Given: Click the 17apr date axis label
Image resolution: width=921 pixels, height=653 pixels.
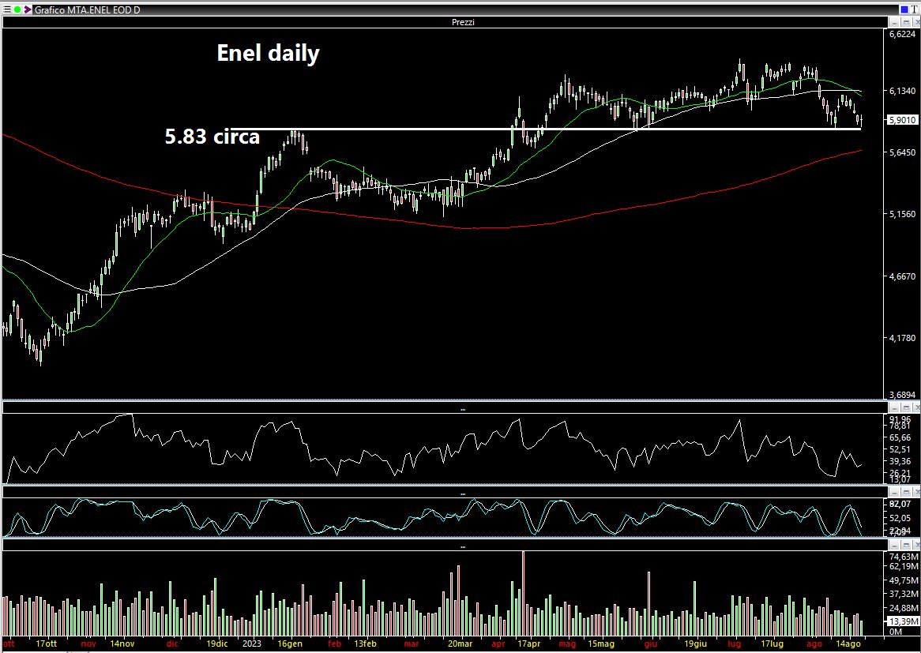Looking at the screenshot, I should click(x=528, y=644).
